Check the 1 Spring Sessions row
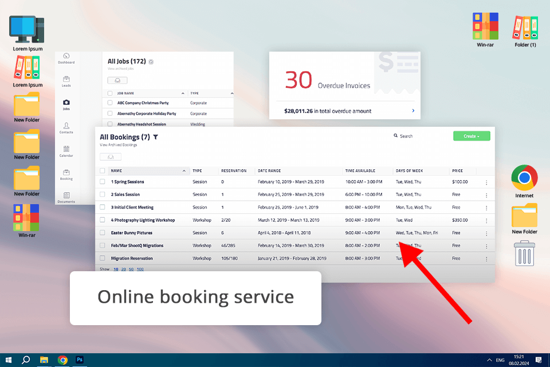 (103, 182)
